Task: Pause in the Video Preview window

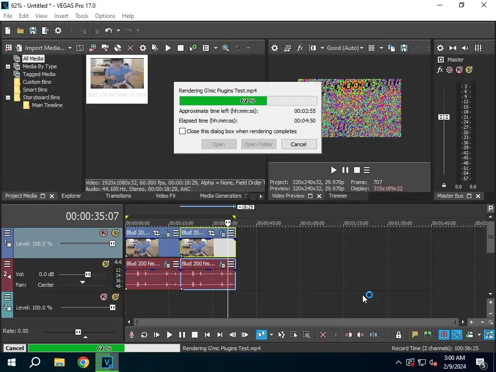Action: 345,170
